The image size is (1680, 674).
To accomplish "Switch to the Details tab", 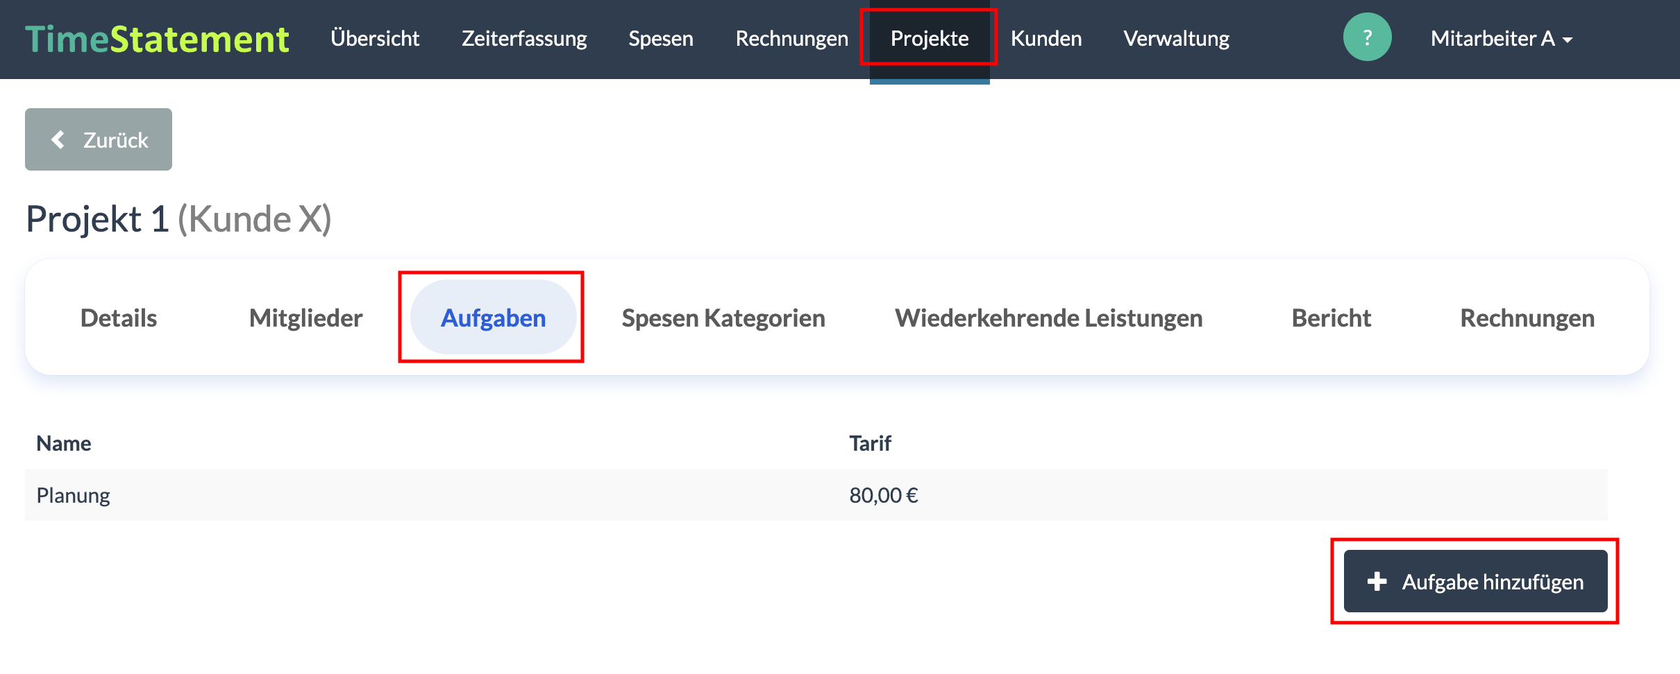I will (119, 318).
